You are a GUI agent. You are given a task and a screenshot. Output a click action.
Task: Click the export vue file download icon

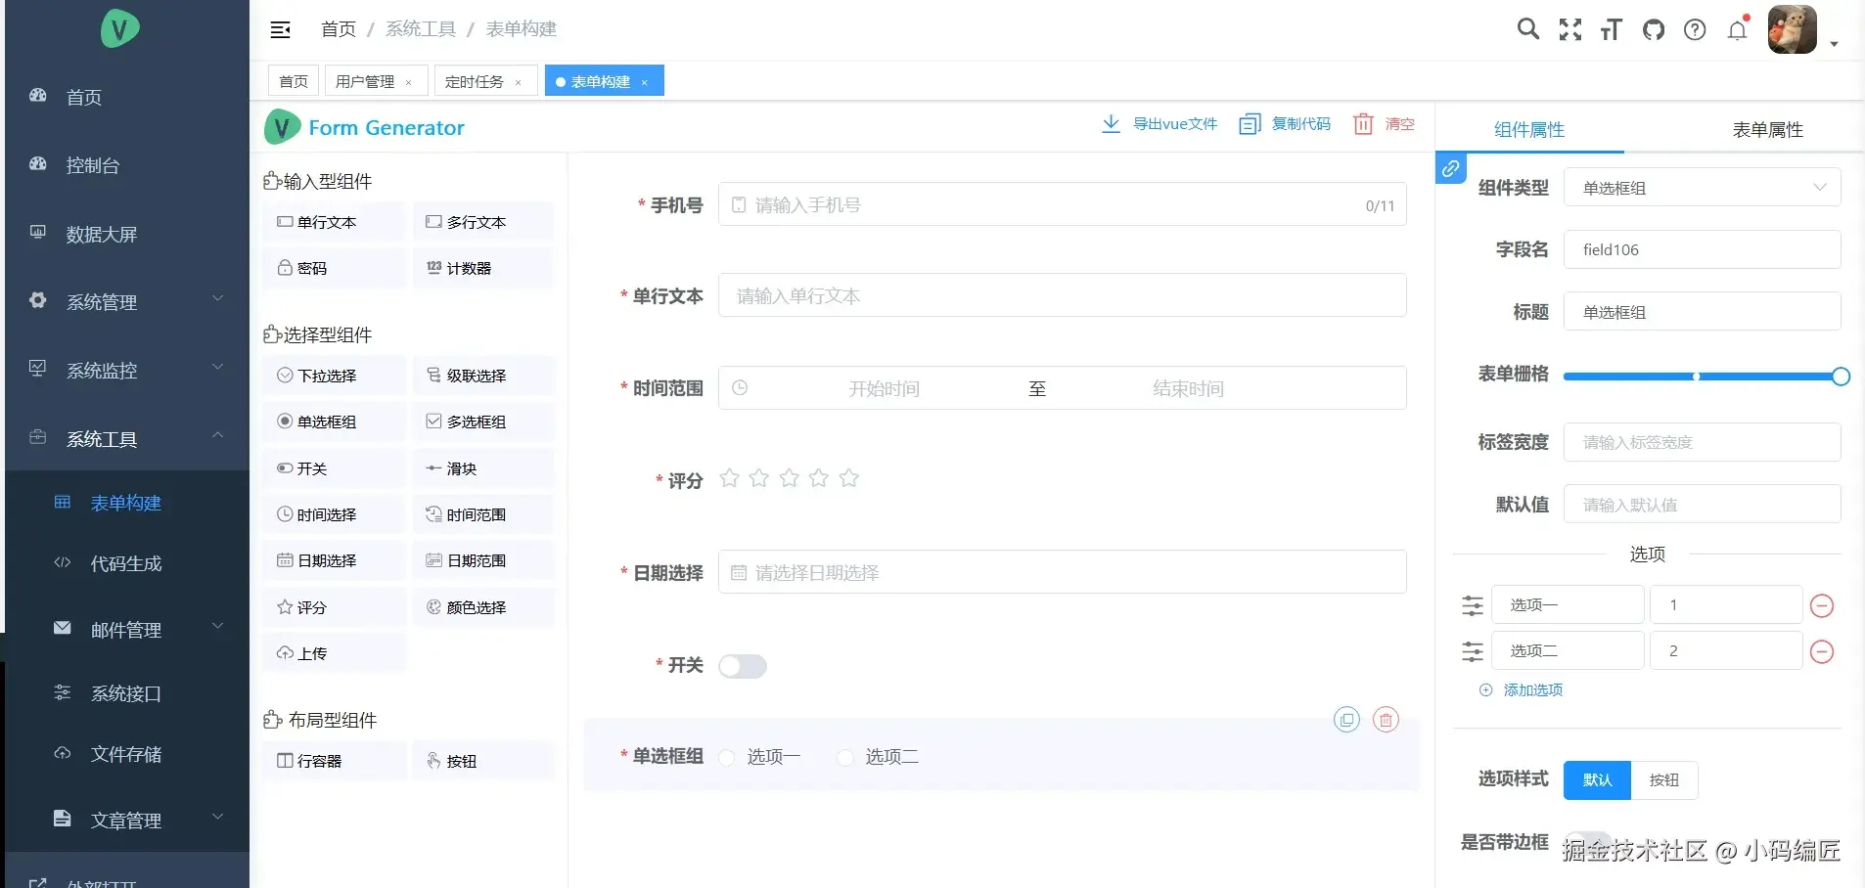1111,124
